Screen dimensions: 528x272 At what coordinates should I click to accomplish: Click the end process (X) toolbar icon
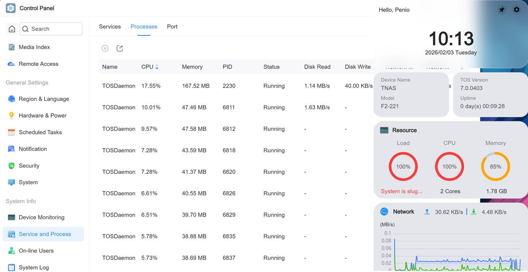[x=105, y=49]
